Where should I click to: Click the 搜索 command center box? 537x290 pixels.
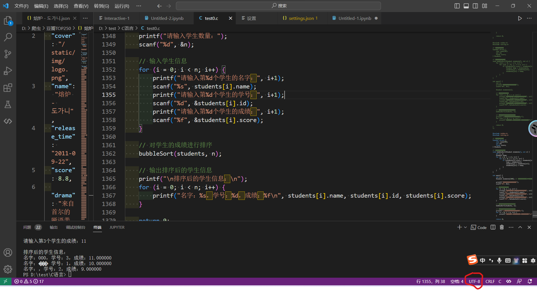(278, 6)
